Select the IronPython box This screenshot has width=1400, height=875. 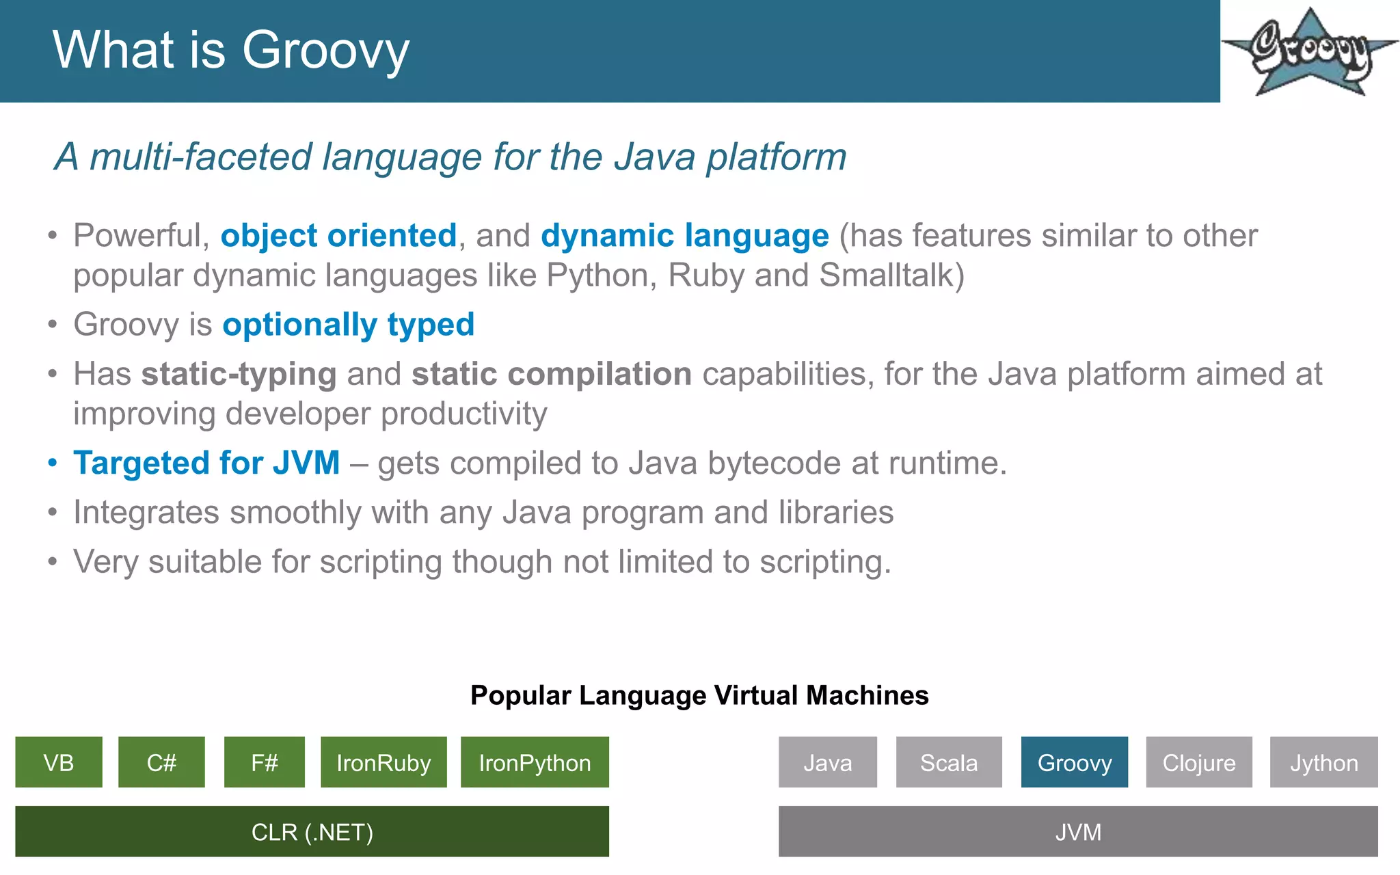535,762
